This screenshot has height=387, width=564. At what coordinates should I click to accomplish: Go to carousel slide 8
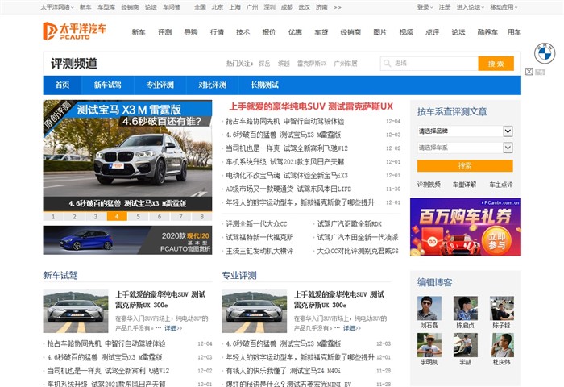[201, 216]
